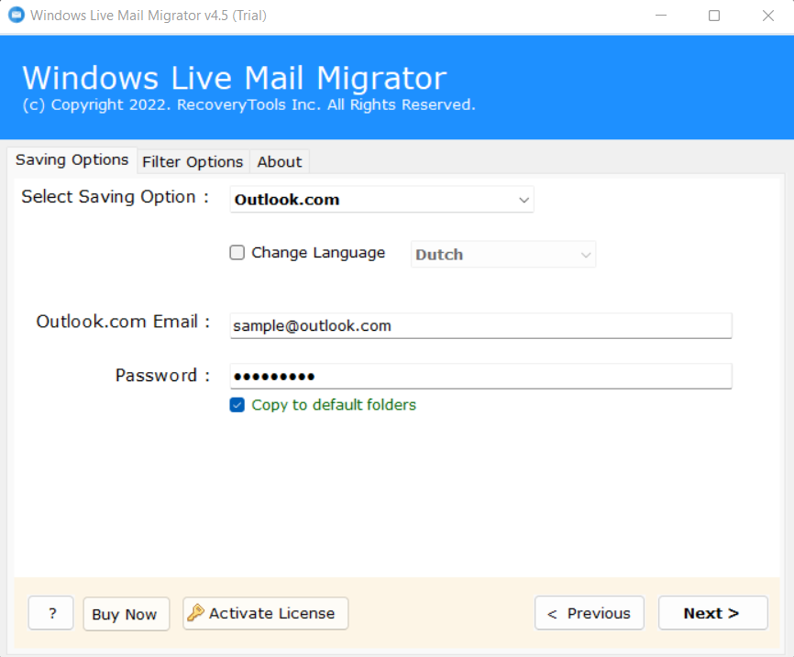Proceed with the Next button
The width and height of the screenshot is (794, 657).
[713, 613]
